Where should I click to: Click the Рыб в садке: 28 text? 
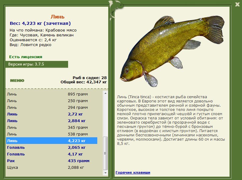tap(90, 78)
